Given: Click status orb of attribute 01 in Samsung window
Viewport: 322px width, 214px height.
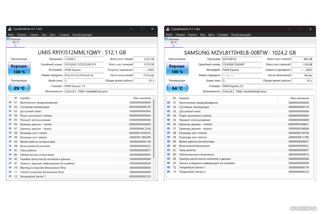Looking at the screenshot, I should [x=169, y=102].
